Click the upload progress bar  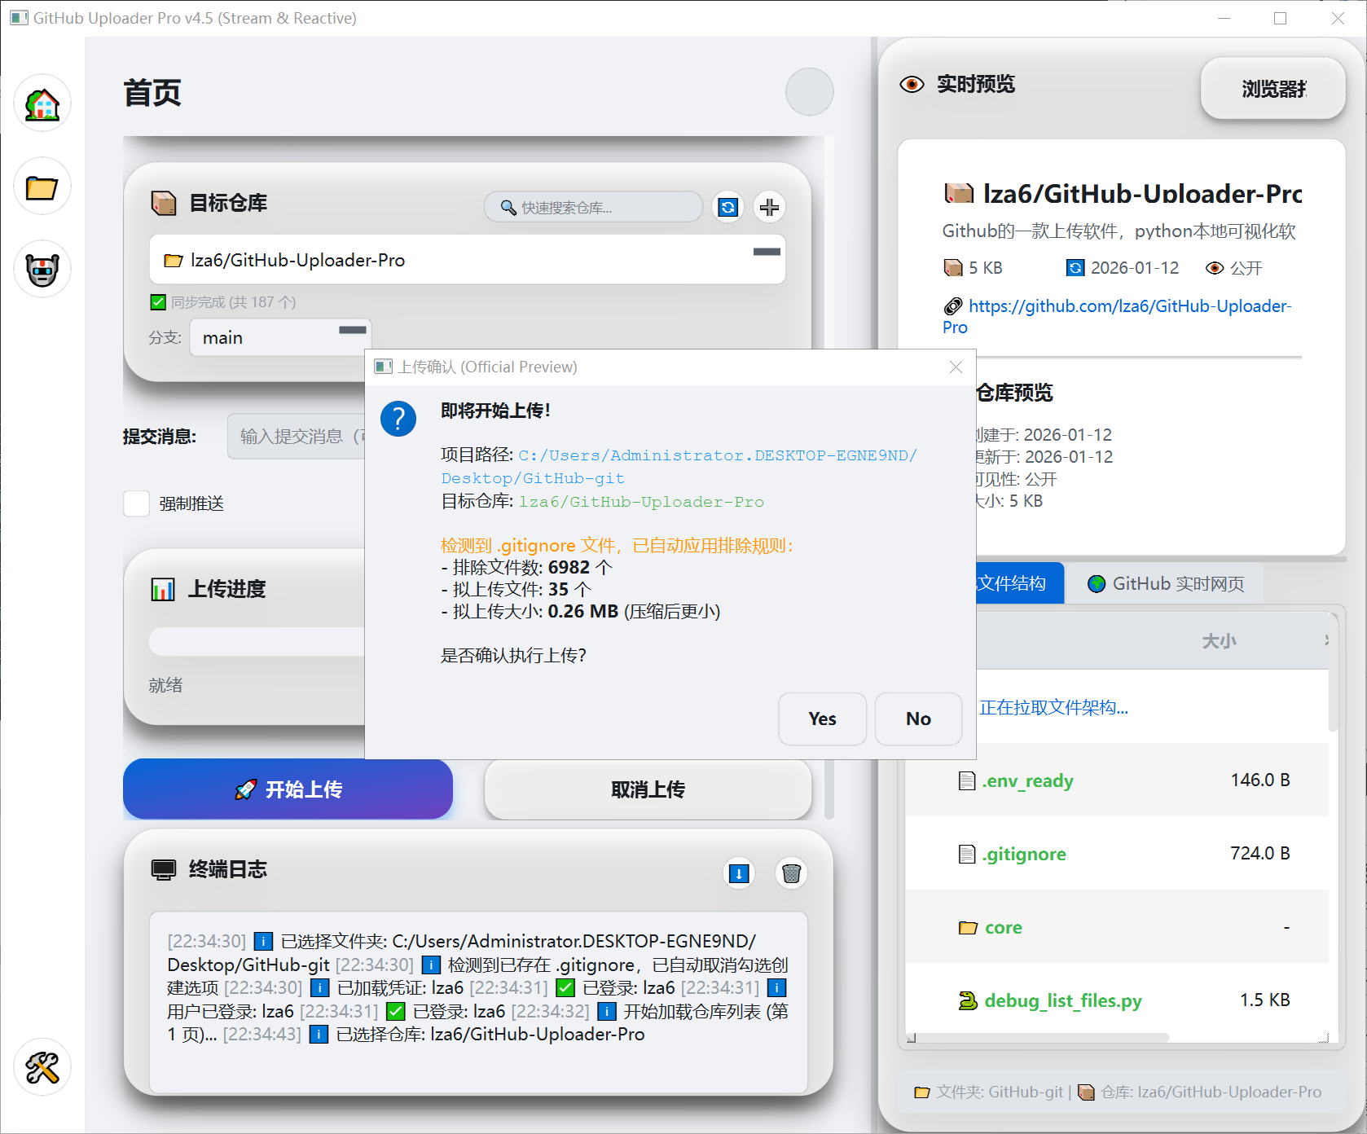click(257, 642)
